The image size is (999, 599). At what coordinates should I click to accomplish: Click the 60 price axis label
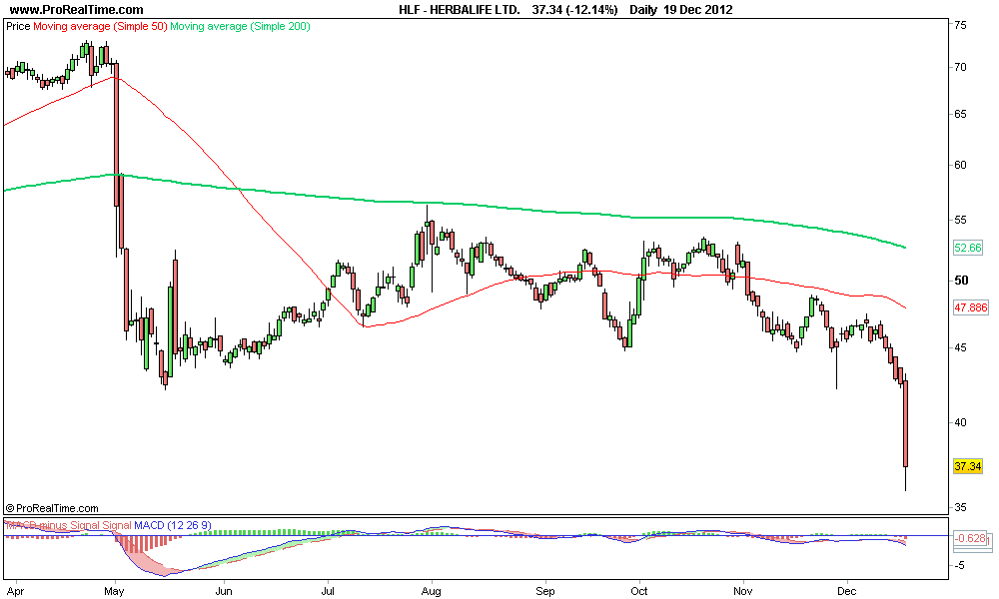[960, 165]
